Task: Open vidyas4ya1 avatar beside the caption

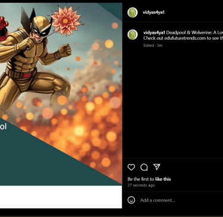Action: (x=133, y=34)
